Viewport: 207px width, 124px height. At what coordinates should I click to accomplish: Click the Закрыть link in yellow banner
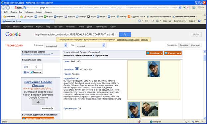tap(144, 40)
